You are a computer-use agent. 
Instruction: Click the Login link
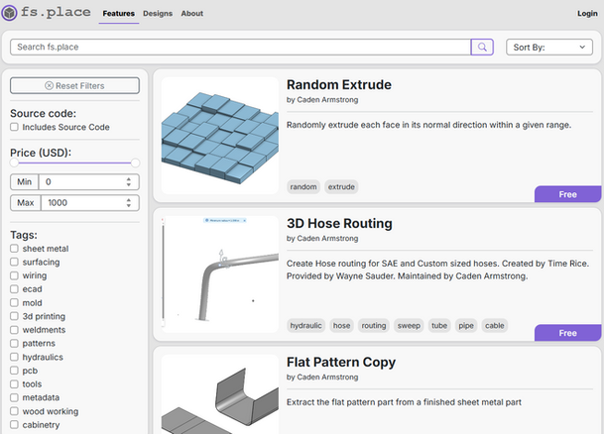587,14
